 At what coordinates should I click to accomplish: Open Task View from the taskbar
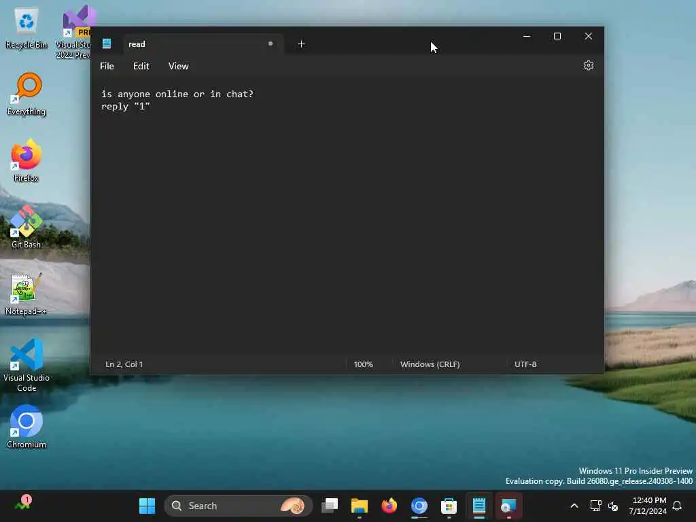(x=330, y=506)
